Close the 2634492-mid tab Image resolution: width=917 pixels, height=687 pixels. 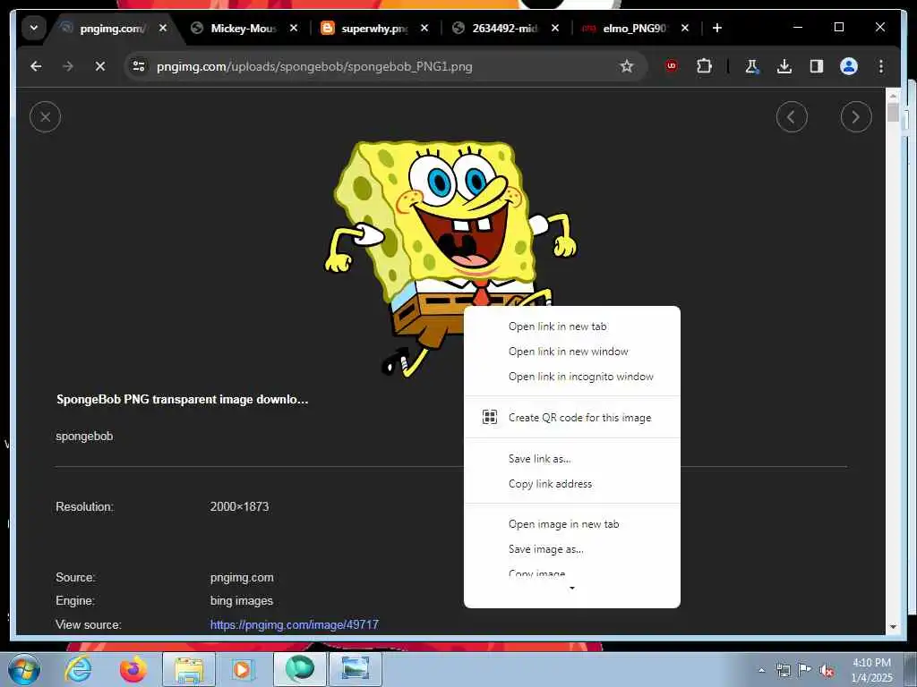coord(555,28)
